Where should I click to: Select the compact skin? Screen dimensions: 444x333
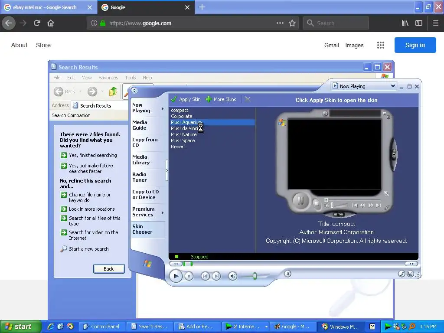point(180,110)
